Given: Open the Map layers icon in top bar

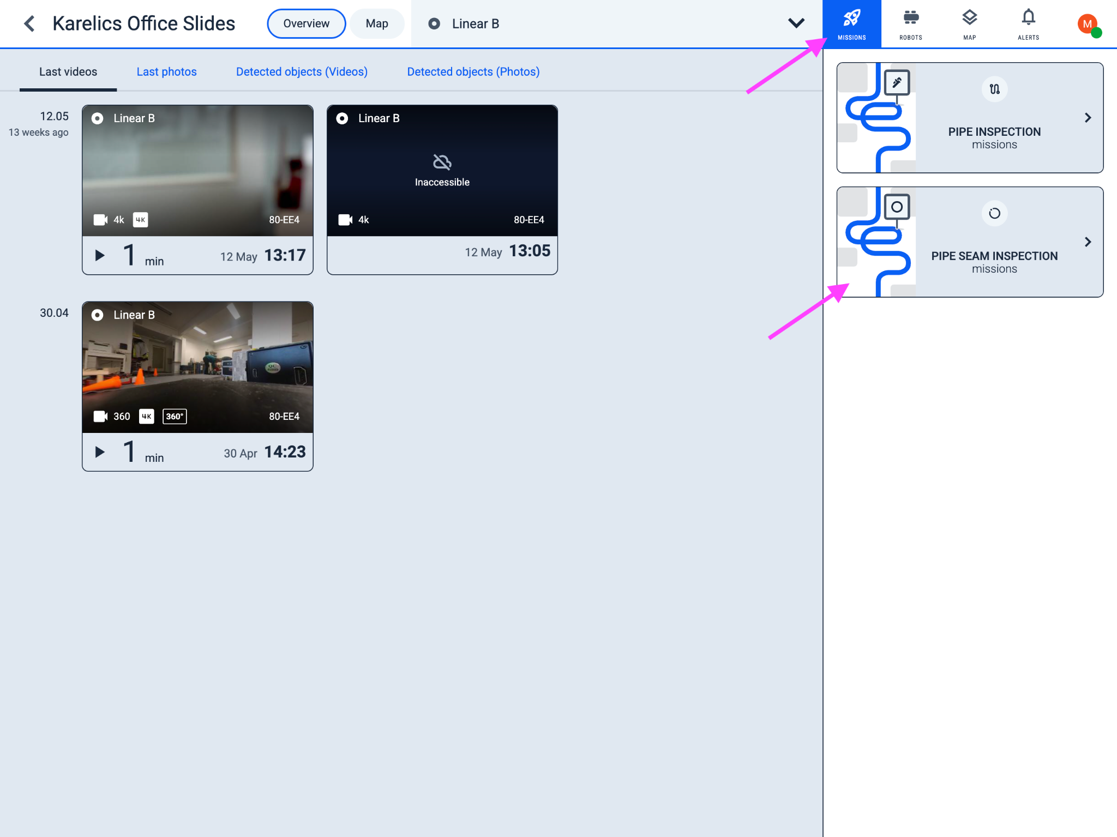Looking at the screenshot, I should pyautogui.click(x=969, y=24).
